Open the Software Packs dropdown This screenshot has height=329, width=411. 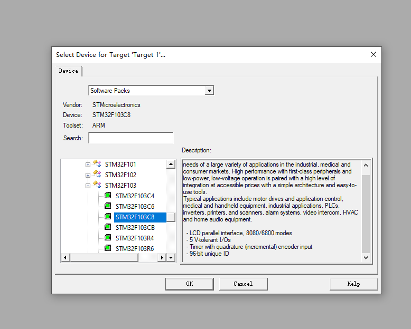point(209,91)
